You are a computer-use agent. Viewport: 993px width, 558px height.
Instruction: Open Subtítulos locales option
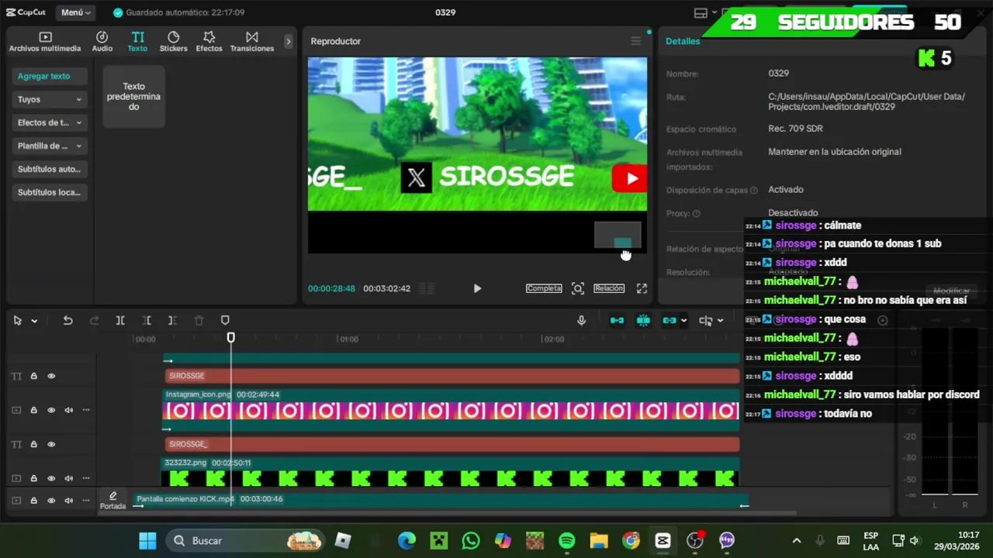tap(50, 192)
